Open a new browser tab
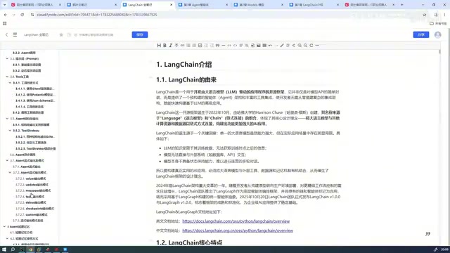 point(401,5)
